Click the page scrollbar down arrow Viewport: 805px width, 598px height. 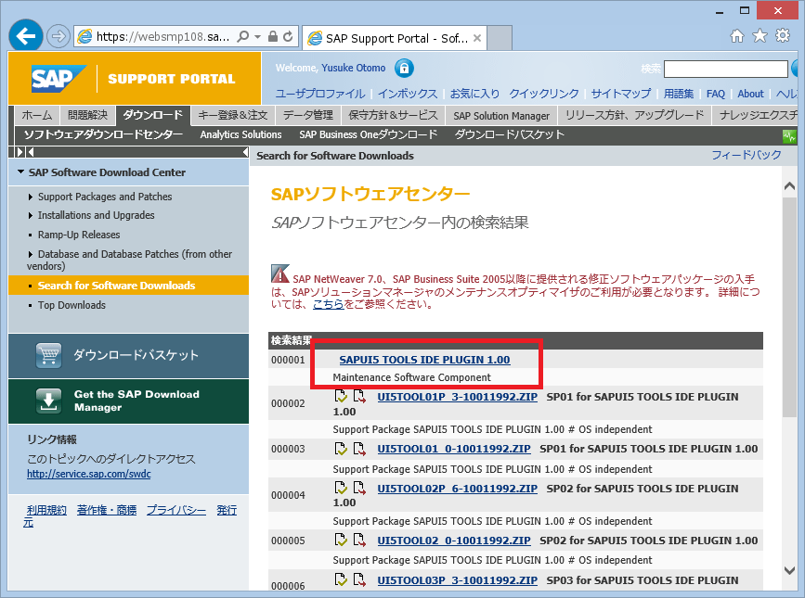click(789, 570)
